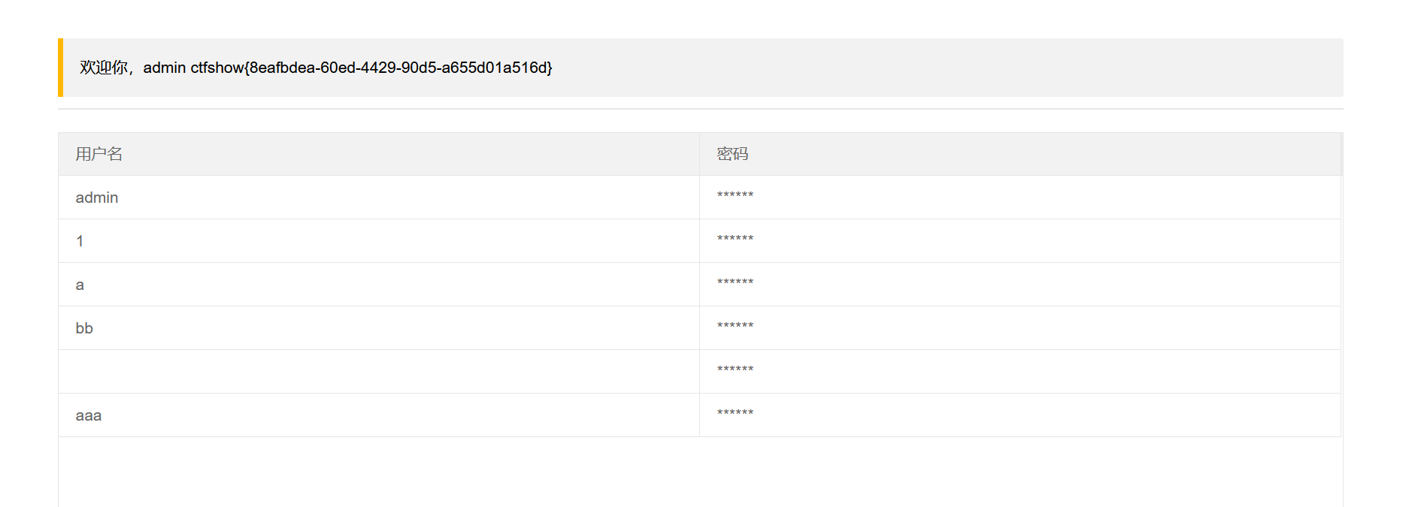Click the masked password for user a

pyautogui.click(x=735, y=283)
